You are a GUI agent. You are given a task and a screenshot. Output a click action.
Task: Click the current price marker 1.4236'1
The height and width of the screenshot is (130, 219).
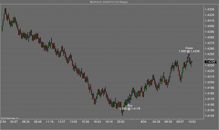click(211, 62)
